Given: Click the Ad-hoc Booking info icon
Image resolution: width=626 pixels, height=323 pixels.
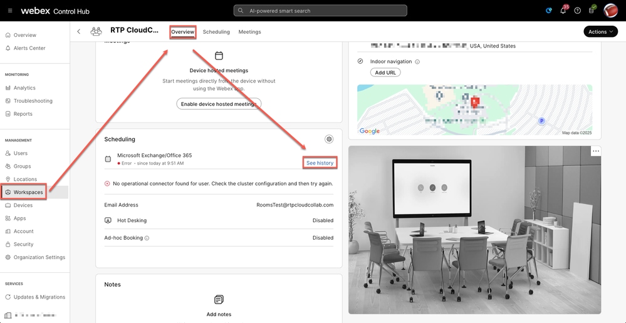Looking at the screenshot, I should click(147, 238).
